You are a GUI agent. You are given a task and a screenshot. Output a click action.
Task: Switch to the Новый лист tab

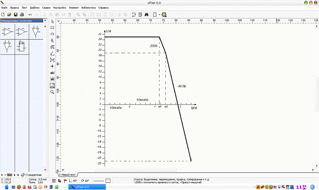[x=67, y=174]
